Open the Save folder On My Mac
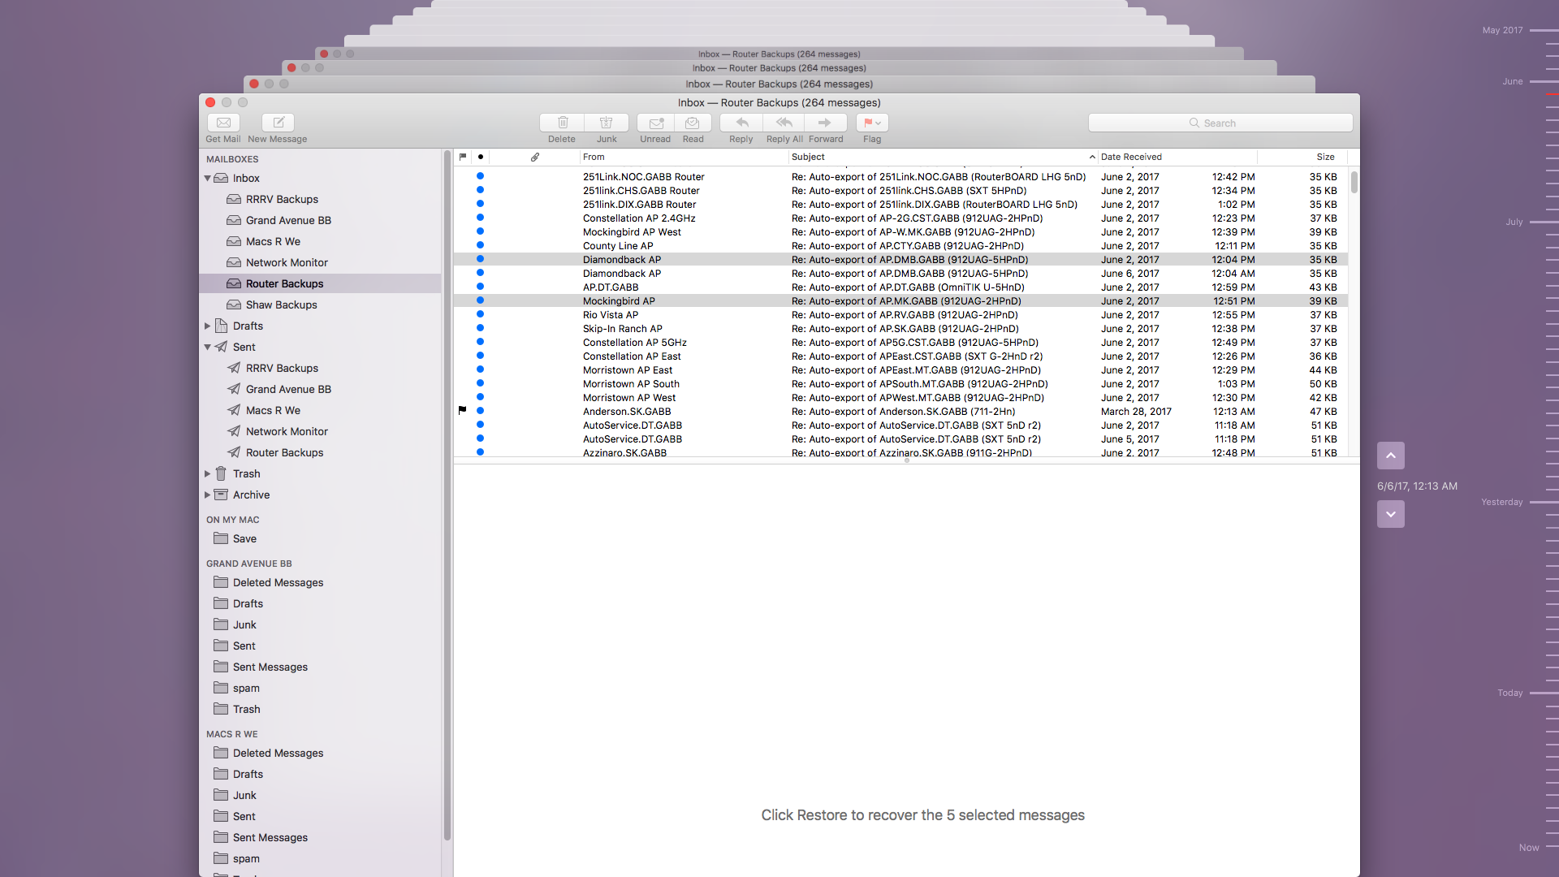Image resolution: width=1559 pixels, height=877 pixels. (320, 538)
